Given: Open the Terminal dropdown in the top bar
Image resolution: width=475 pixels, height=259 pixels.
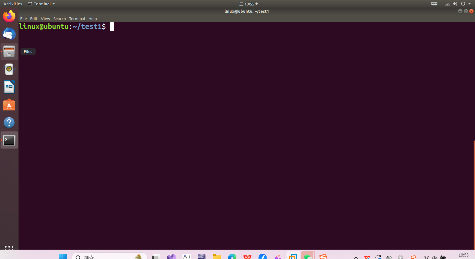Looking at the screenshot, I should coord(41,4).
